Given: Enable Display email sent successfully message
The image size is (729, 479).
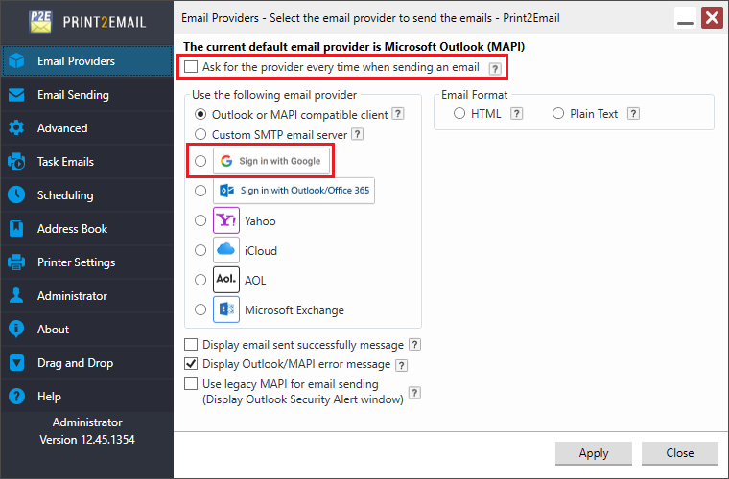Looking at the screenshot, I should (x=191, y=345).
